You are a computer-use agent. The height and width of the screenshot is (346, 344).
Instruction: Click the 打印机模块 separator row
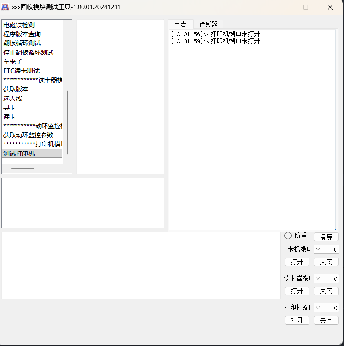click(32, 144)
